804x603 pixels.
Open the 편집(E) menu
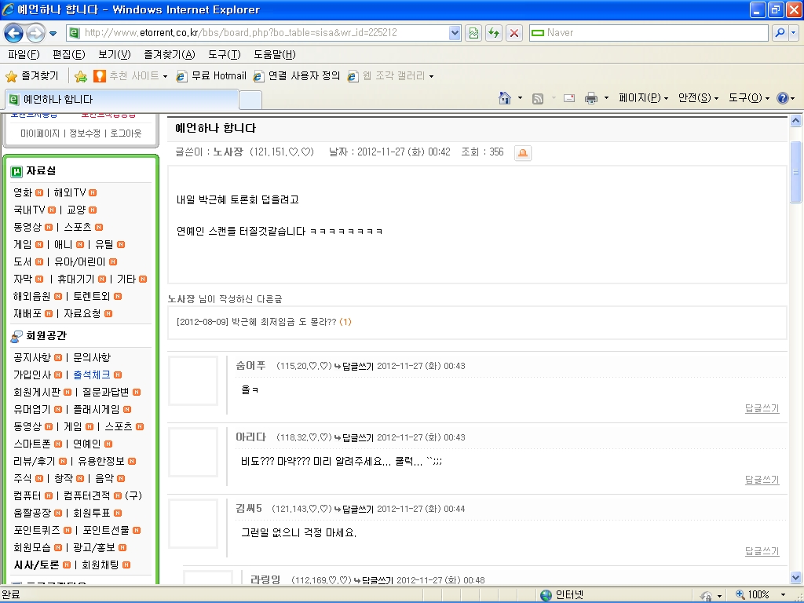click(x=69, y=54)
